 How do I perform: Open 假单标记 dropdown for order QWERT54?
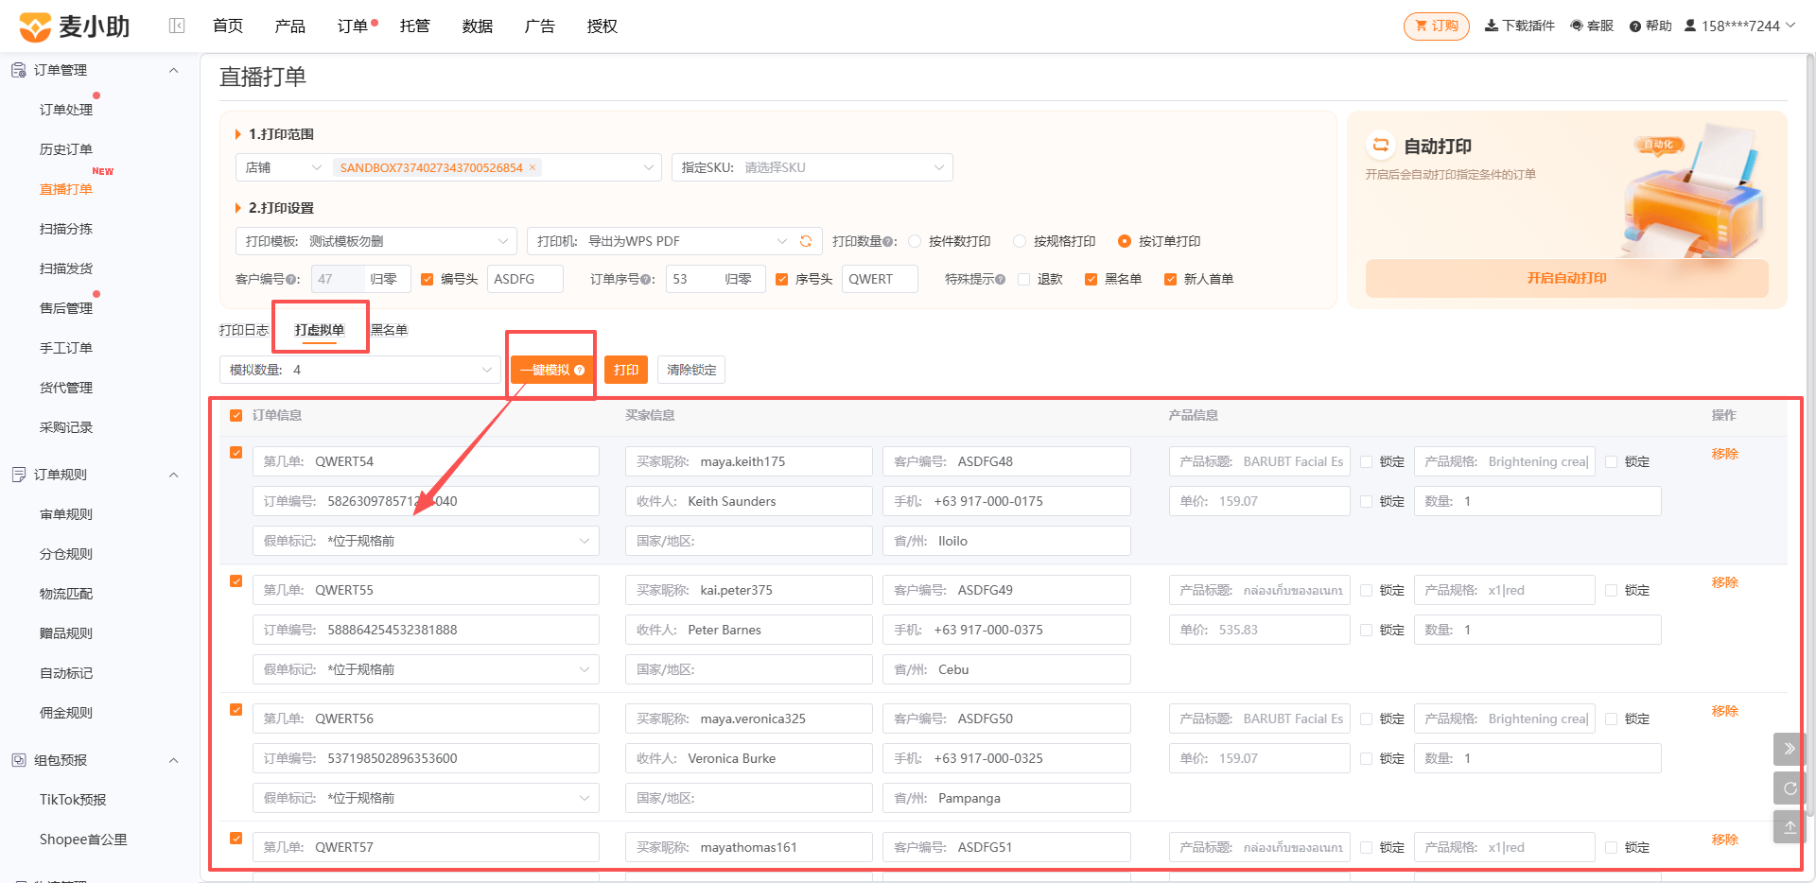426,541
